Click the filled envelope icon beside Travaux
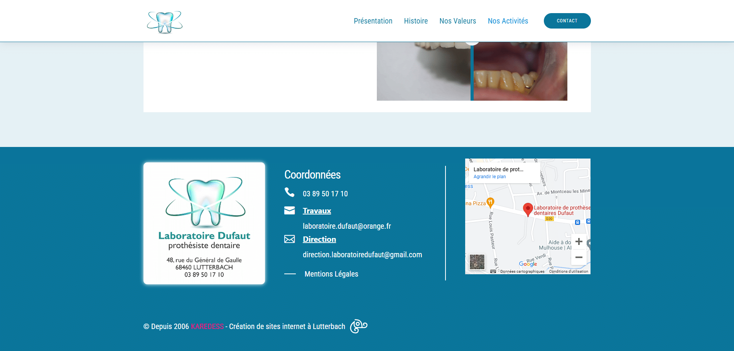Screen dimensions: 734x351 [x=289, y=210]
